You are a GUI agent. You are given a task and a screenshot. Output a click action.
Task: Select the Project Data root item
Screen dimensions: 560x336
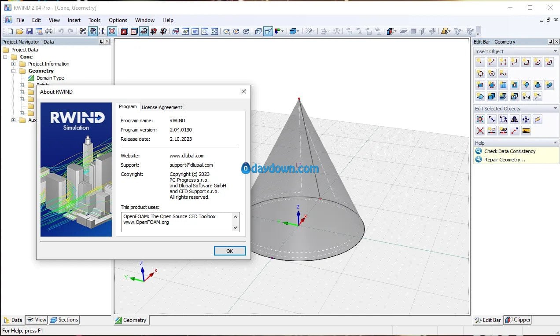pos(24,50)
